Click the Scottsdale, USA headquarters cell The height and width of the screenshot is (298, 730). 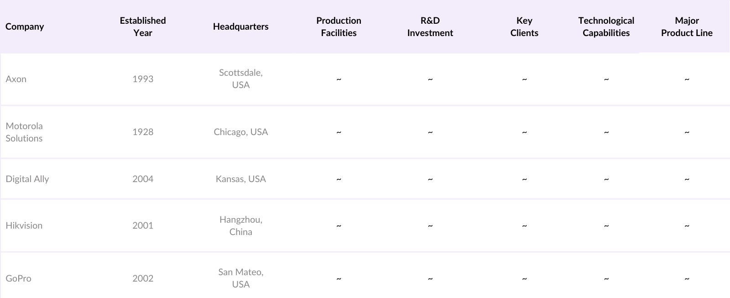pyautogui.click(x=240, y=79)
